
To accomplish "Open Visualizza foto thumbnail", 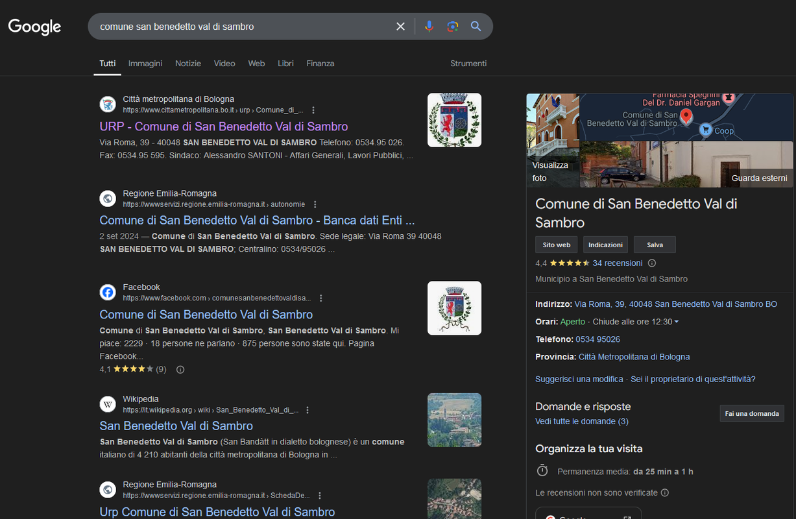I will [x=553, y=141].
